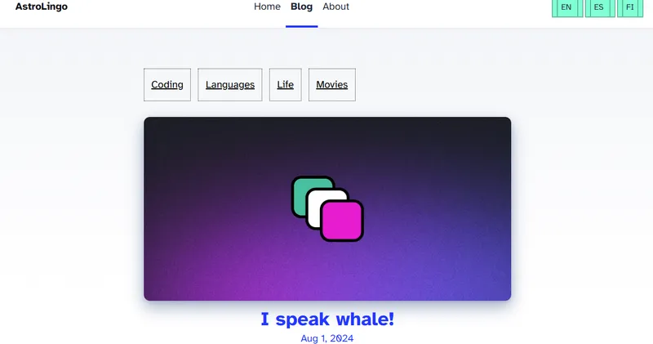
Task: Filter posts by Coding category
Action: pyautogui.click(x=167, y=85)
